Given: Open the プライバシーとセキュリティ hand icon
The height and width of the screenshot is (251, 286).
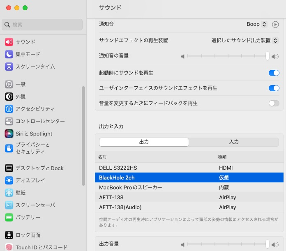Looking at the screenshot, I should (x=9, y=148).
